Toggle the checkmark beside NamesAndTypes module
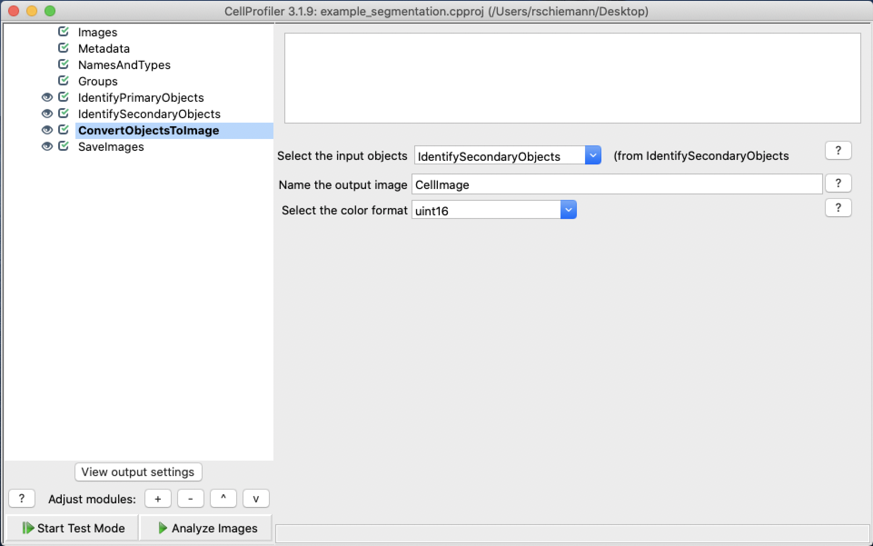Image resolution: width=873 pixels, height=546 pixels. point(64,65)
